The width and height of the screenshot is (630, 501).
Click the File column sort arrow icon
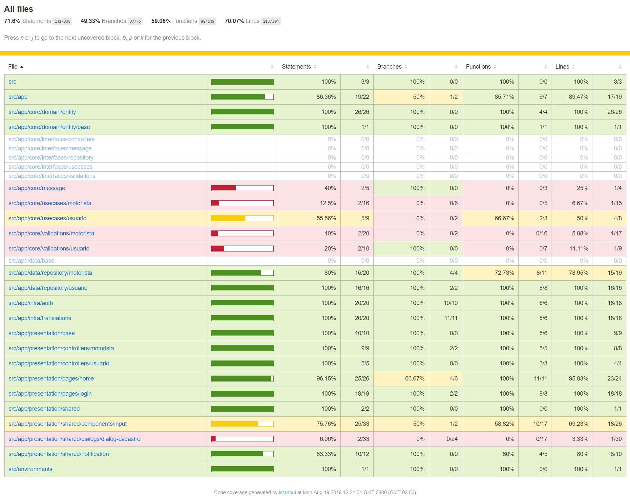[x=22, y=67]
